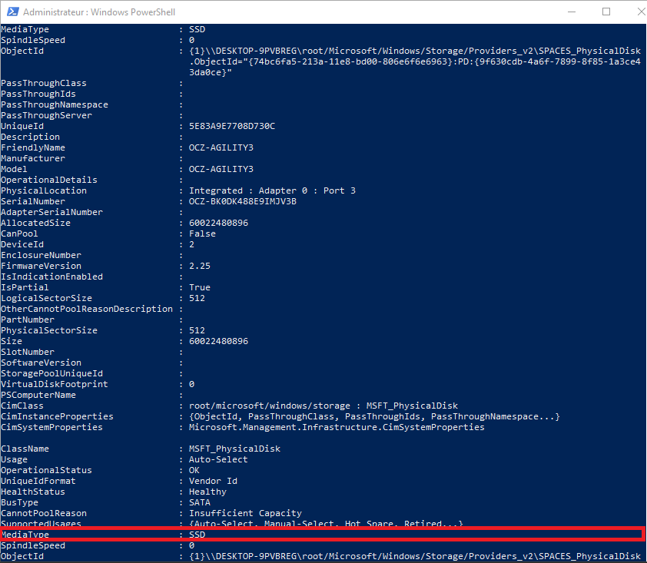Image resolution: width=647 pixels, height=563 pixels.
Task: Select the OtherCannotPoolReasonDescription label
Action: pos(87,309)
